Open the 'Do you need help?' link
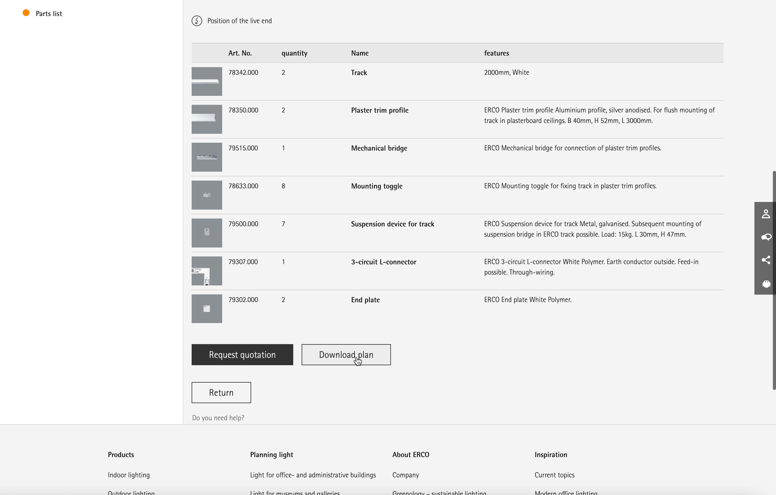The width and height of the screenshot is (776, 495). click(x=218, y=418)
